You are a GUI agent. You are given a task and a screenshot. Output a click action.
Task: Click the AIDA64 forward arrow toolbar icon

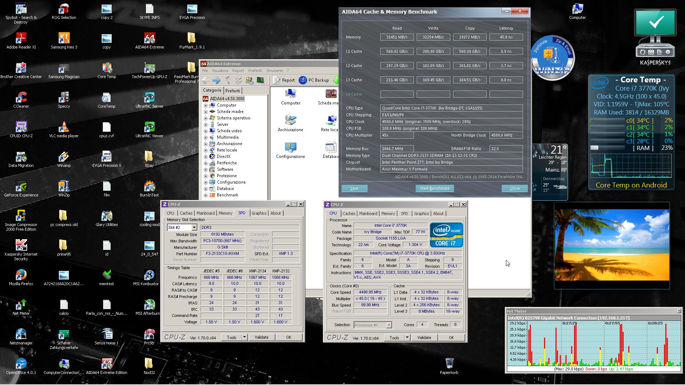(x=217, y=80)
